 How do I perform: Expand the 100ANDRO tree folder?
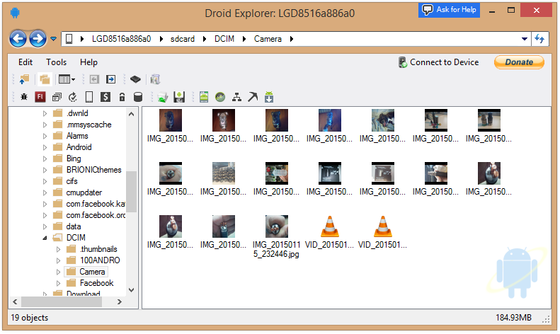point(59,260)
